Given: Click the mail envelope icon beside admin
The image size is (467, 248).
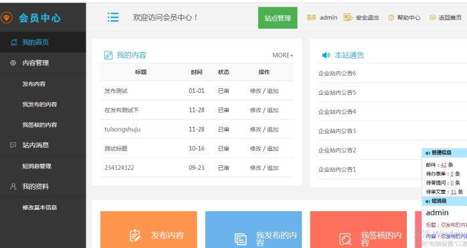Looking at the screenshot, I should [311, 17].
